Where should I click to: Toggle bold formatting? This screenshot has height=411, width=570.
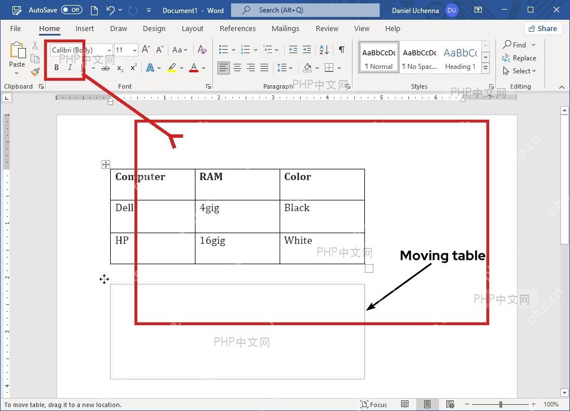[x=56, y=68]
